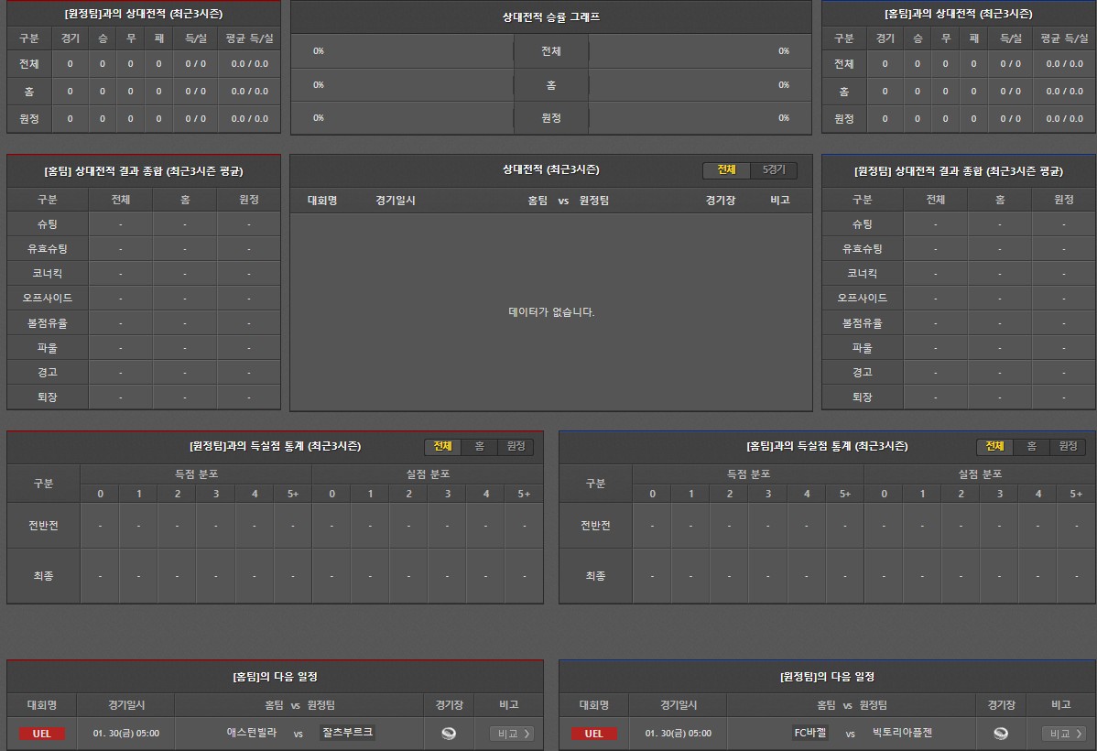Open 비교 for 애스턴빌라 vs 잘츠부르크
This screenshot has height=751, width=1097.
coord(511,734)
